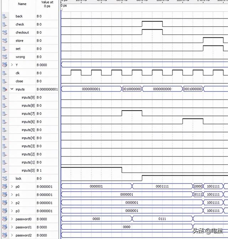The image size is (228, 239).
Task: Expand the p2 bus signal
Action: coord(12,203)
